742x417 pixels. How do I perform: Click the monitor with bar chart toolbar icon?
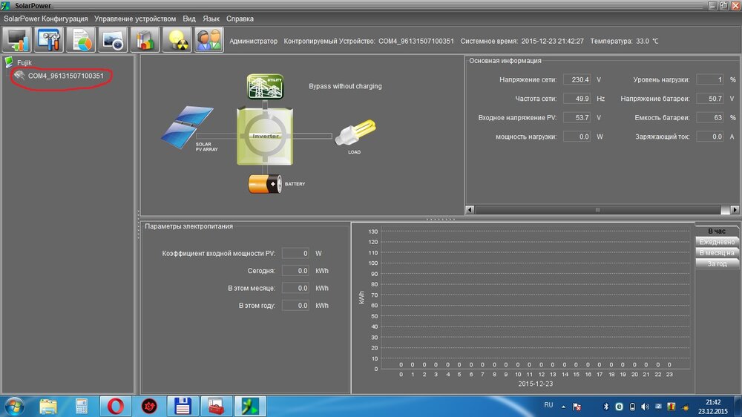pos(17,40)
